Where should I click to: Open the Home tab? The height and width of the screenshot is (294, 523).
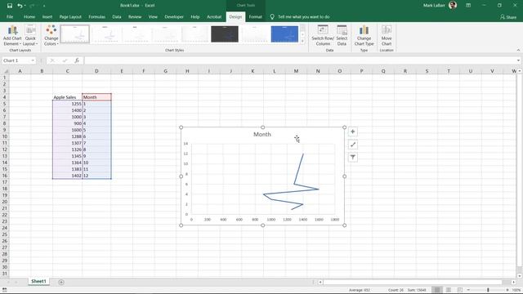pyautogui.click(x=29, y=16)
